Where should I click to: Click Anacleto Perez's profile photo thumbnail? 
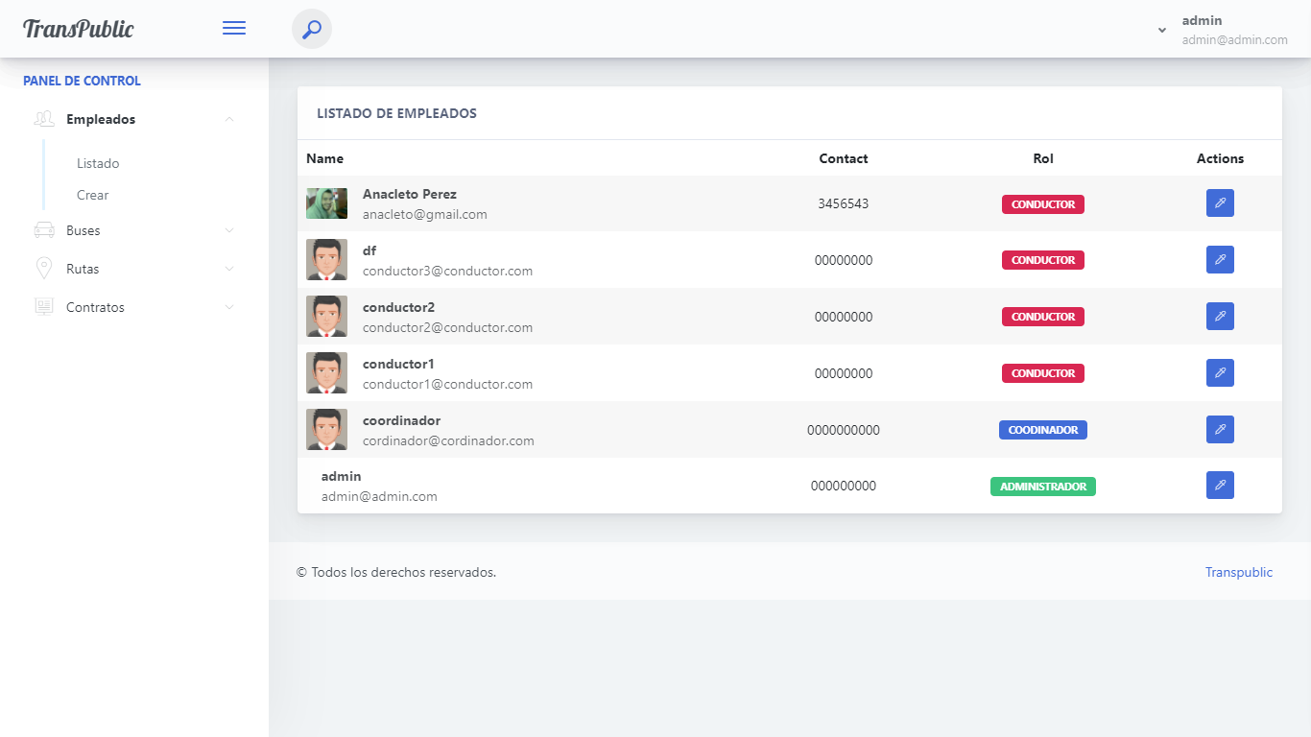tap(326, 203)
